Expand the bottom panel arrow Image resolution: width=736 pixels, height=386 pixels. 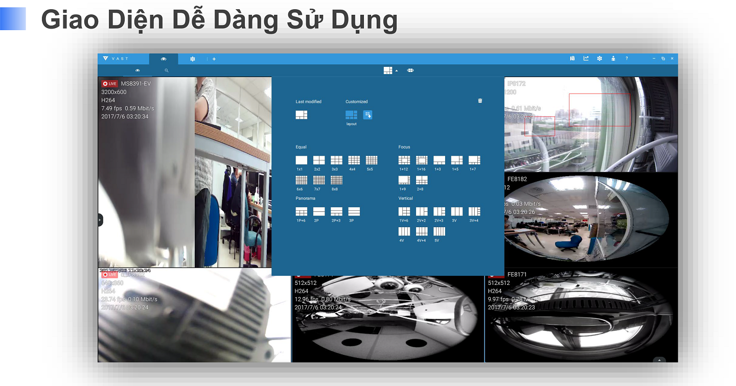[x=659, y=360]
